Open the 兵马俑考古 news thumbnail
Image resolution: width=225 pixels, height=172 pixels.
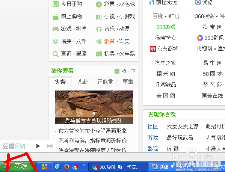94,107
